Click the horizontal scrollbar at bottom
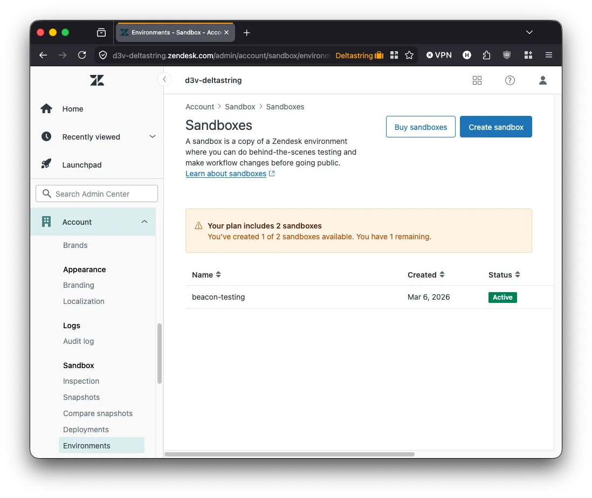The width and height of the screenshot is (592, 498). coord(290,454)
